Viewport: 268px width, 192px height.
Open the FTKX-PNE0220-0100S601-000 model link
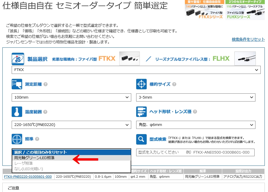coord(28,177)
